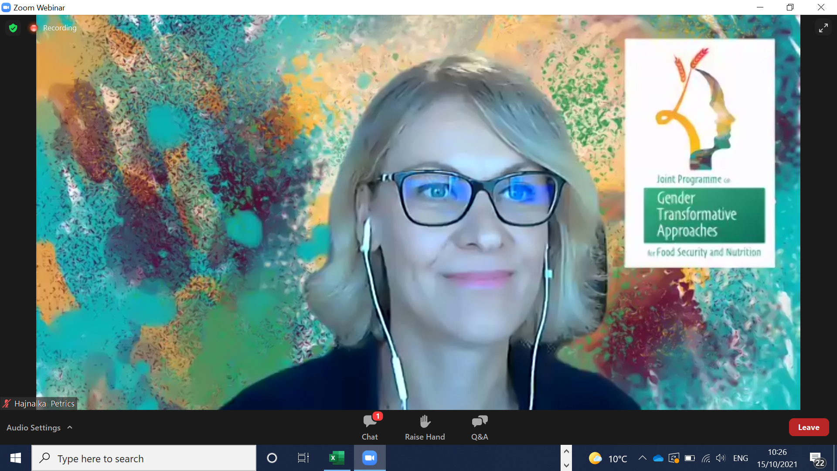
Task: Open the weather widget showing 10°C
Action: pos(608,458)
